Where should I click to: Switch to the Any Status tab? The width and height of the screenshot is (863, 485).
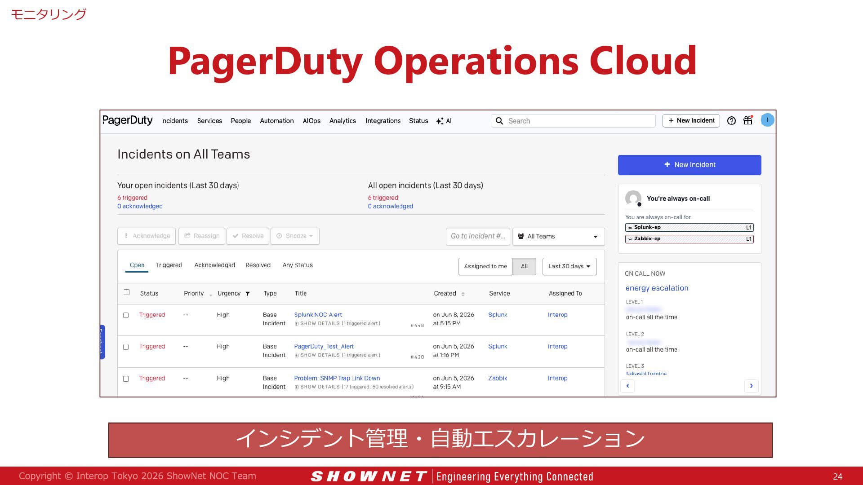(298, 265)
